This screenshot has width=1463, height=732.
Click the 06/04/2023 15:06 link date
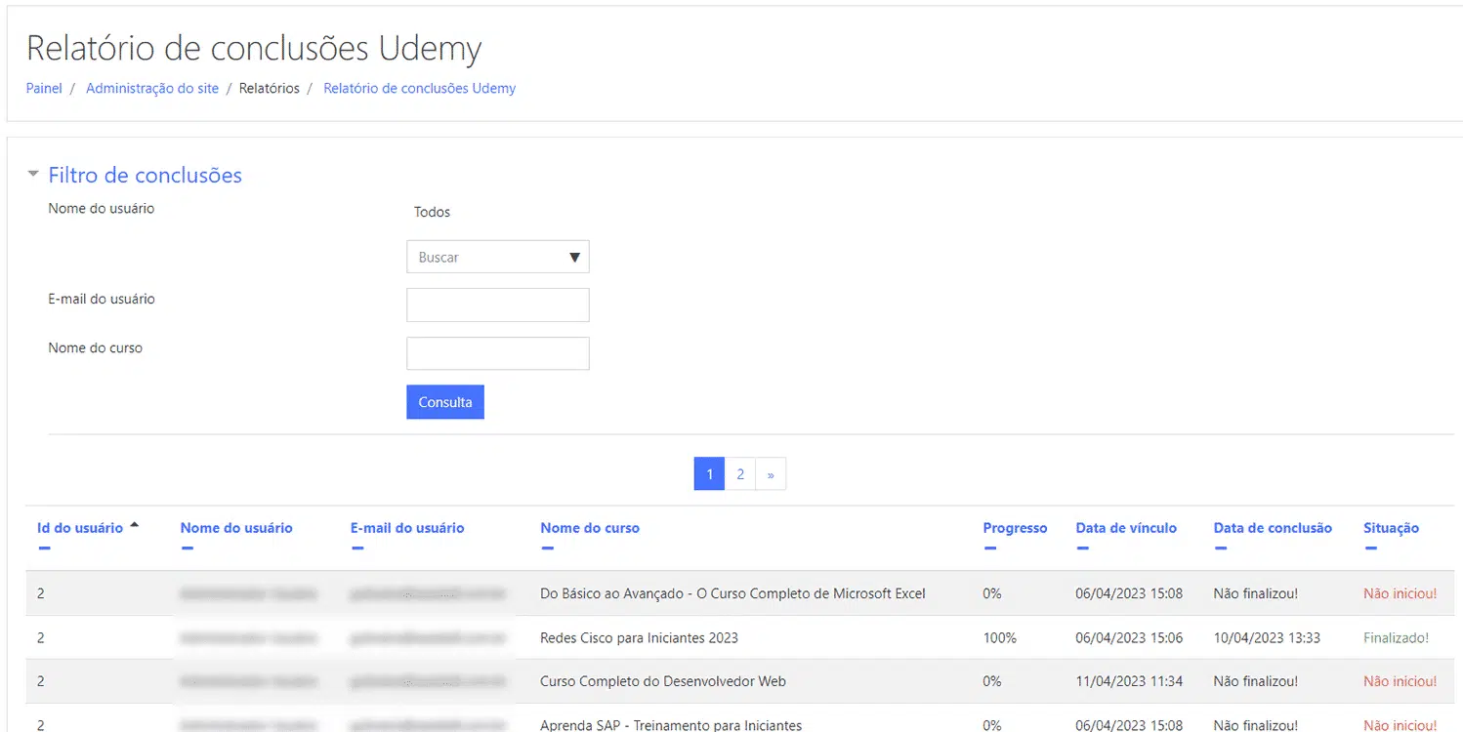pyautogui.click(x=1129, y=638)
